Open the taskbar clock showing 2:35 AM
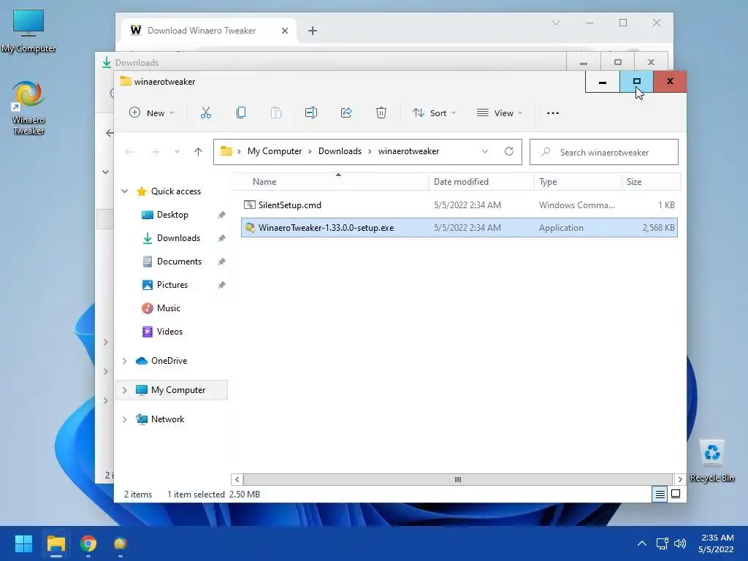This screenshot has height=561, width=748. tap(716, 543)
